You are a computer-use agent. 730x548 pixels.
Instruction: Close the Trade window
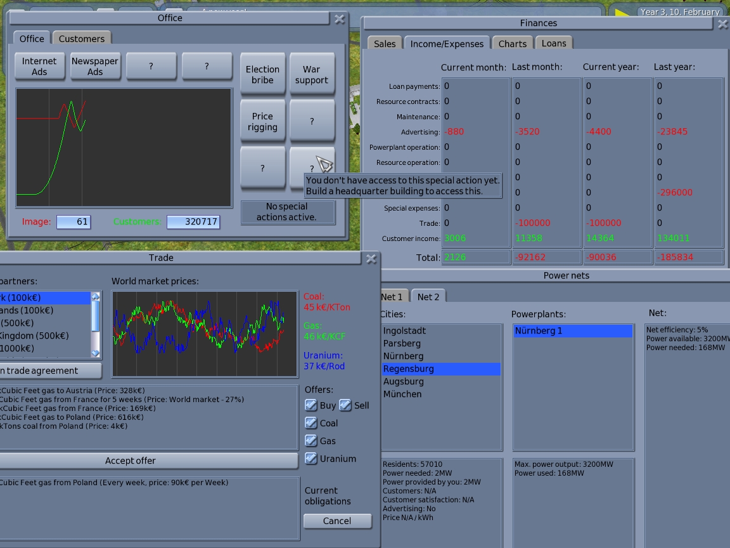pyautogui.click(x=371, y=259)
